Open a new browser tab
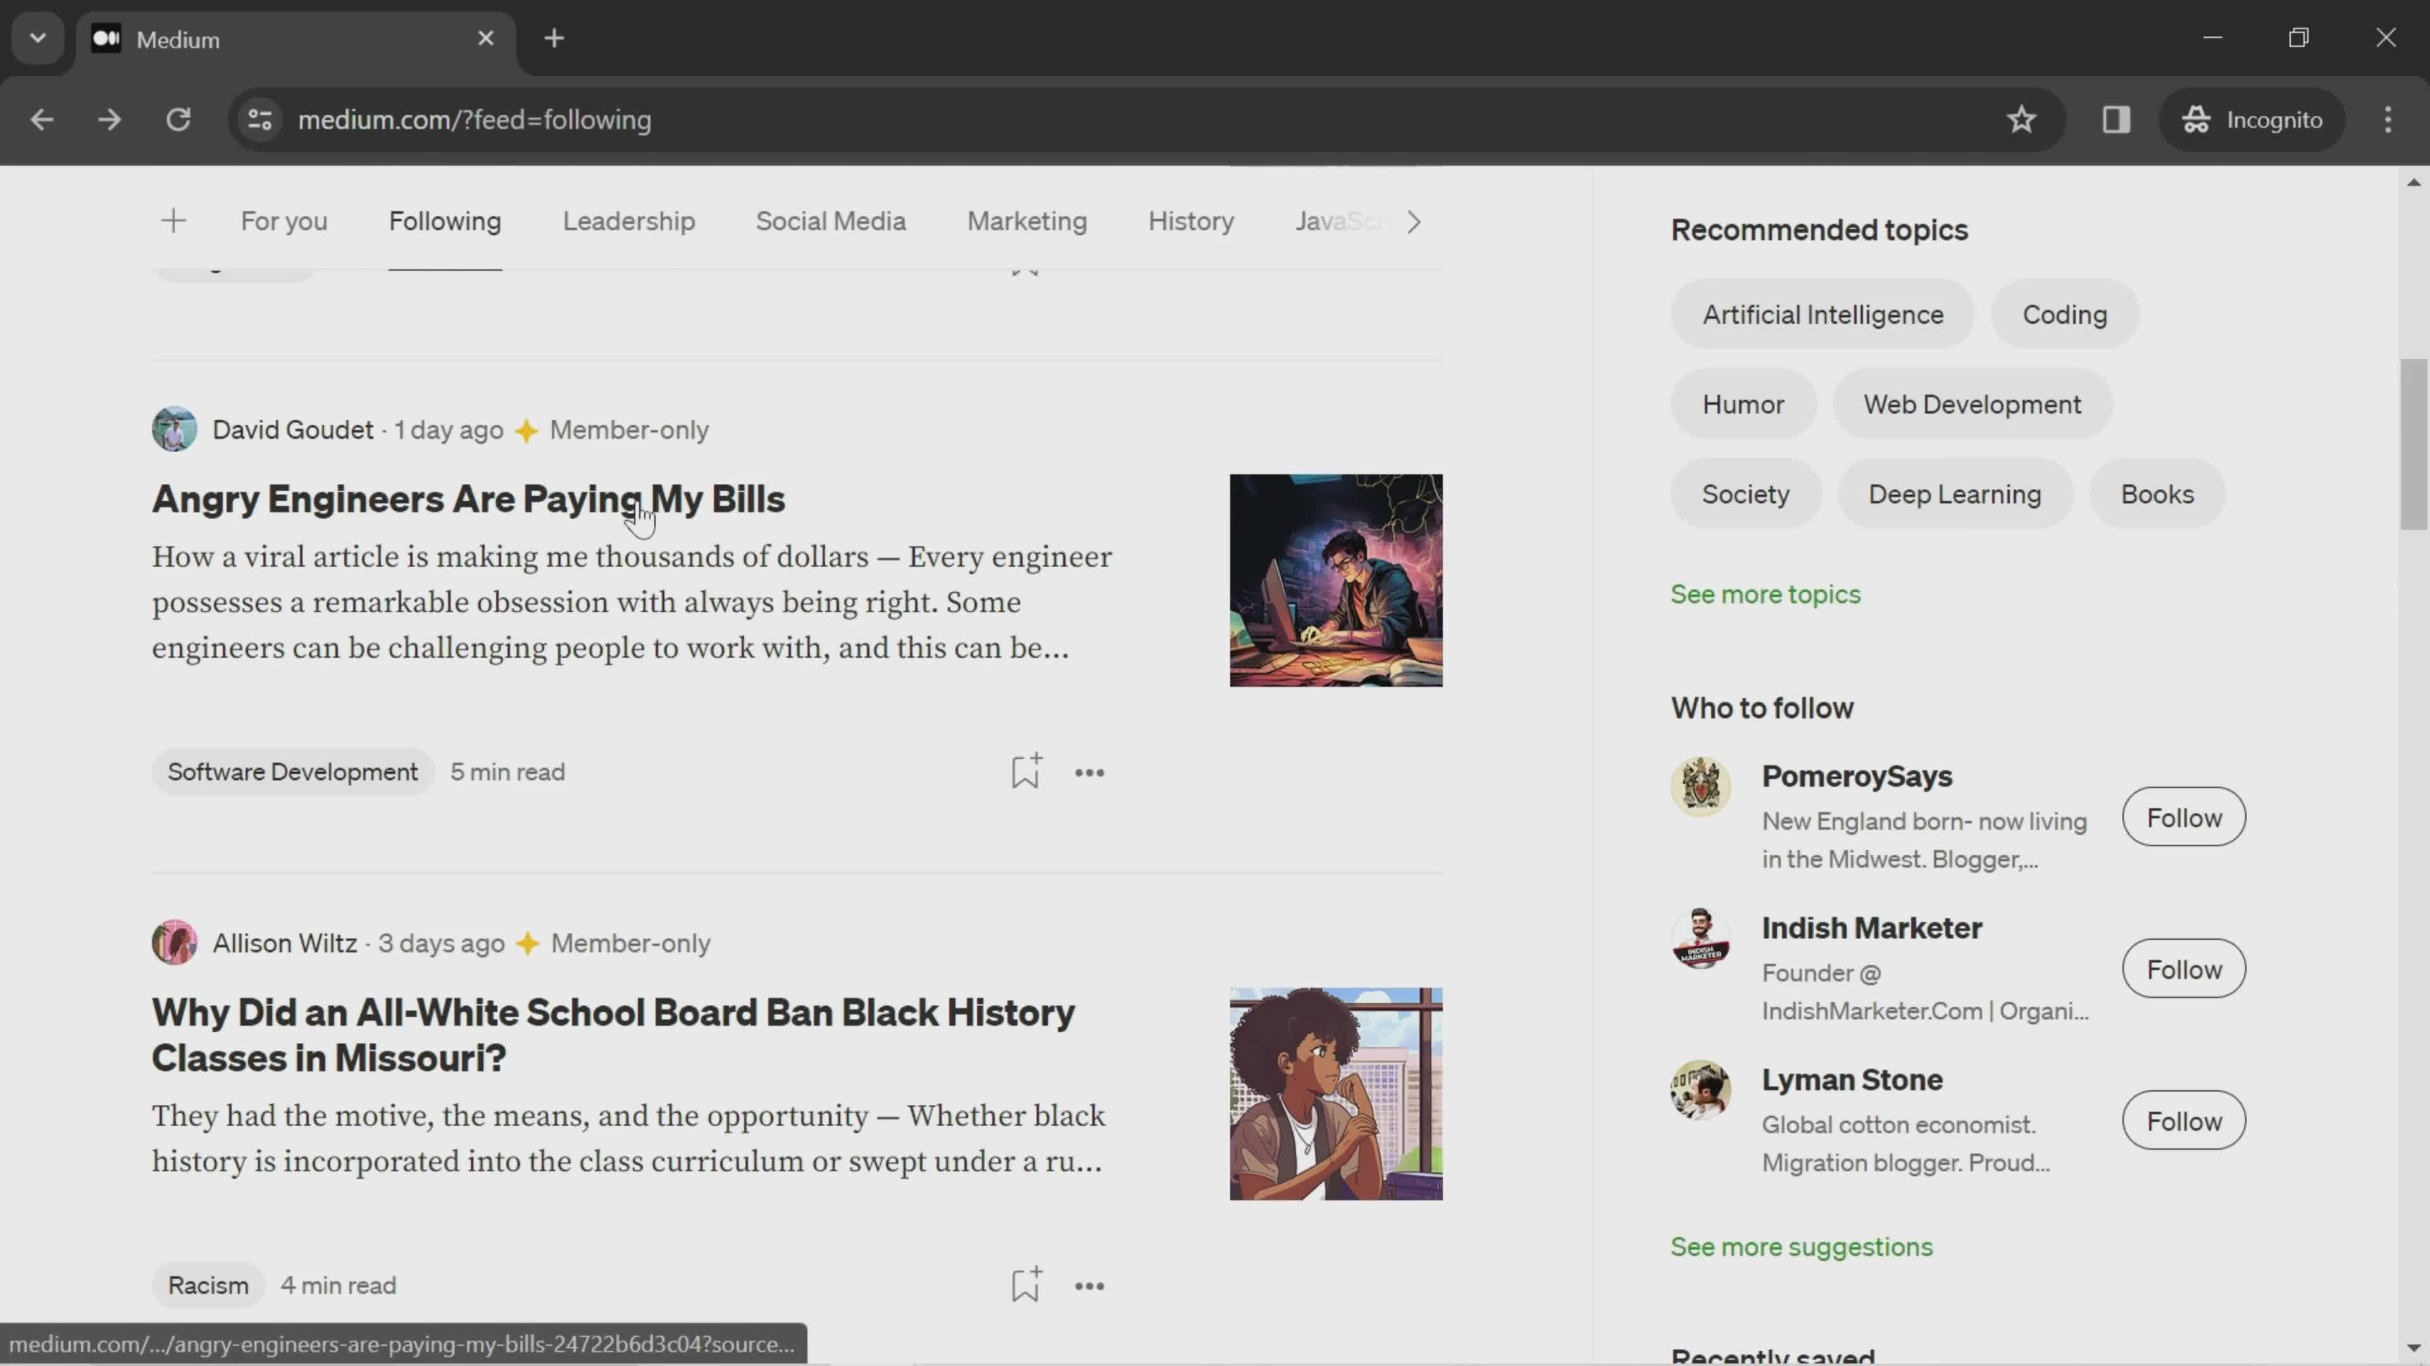 coord(555,39)
